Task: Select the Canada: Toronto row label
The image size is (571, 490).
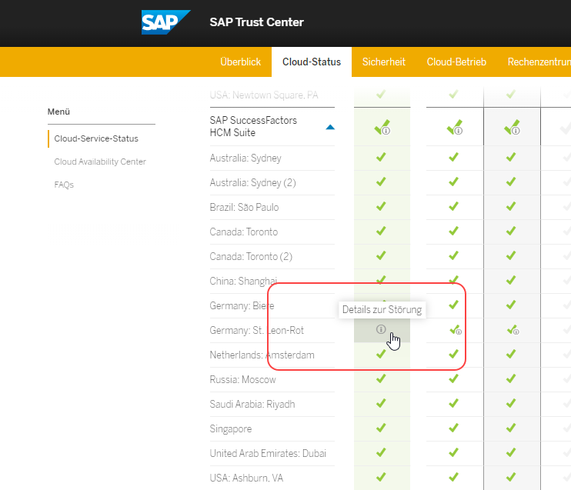Action: 244,232
